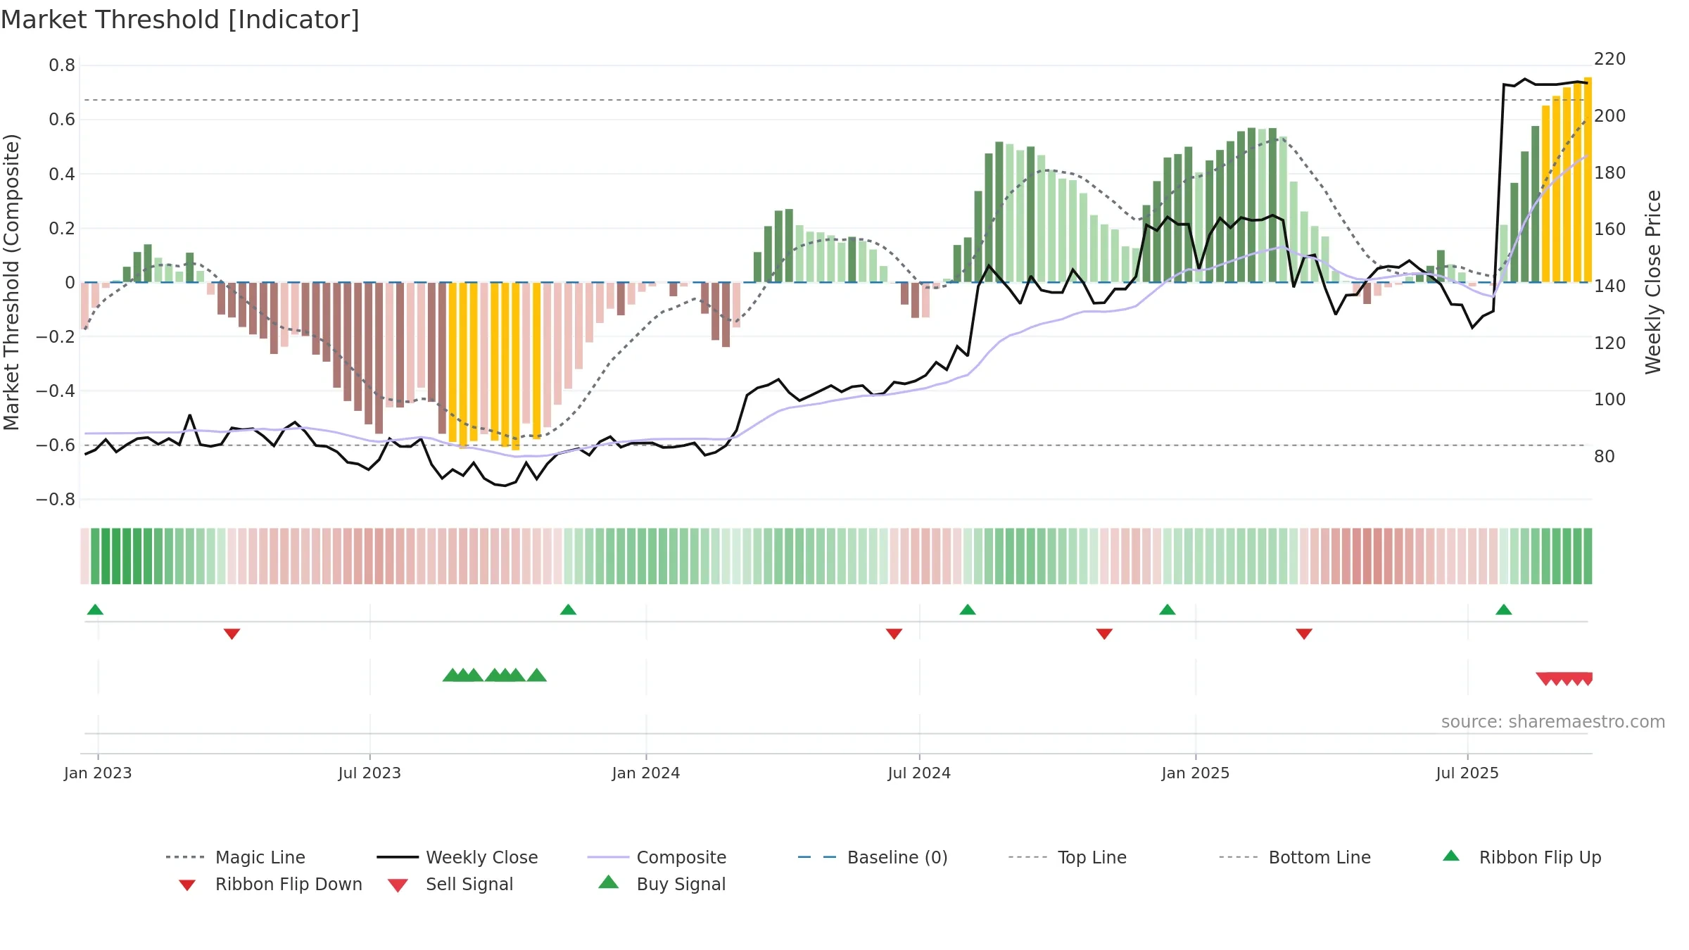Screen dimensions: 1689x950
Task: Toggle the Bottom Line legend entry
Action: click(x=1295, y=857)
